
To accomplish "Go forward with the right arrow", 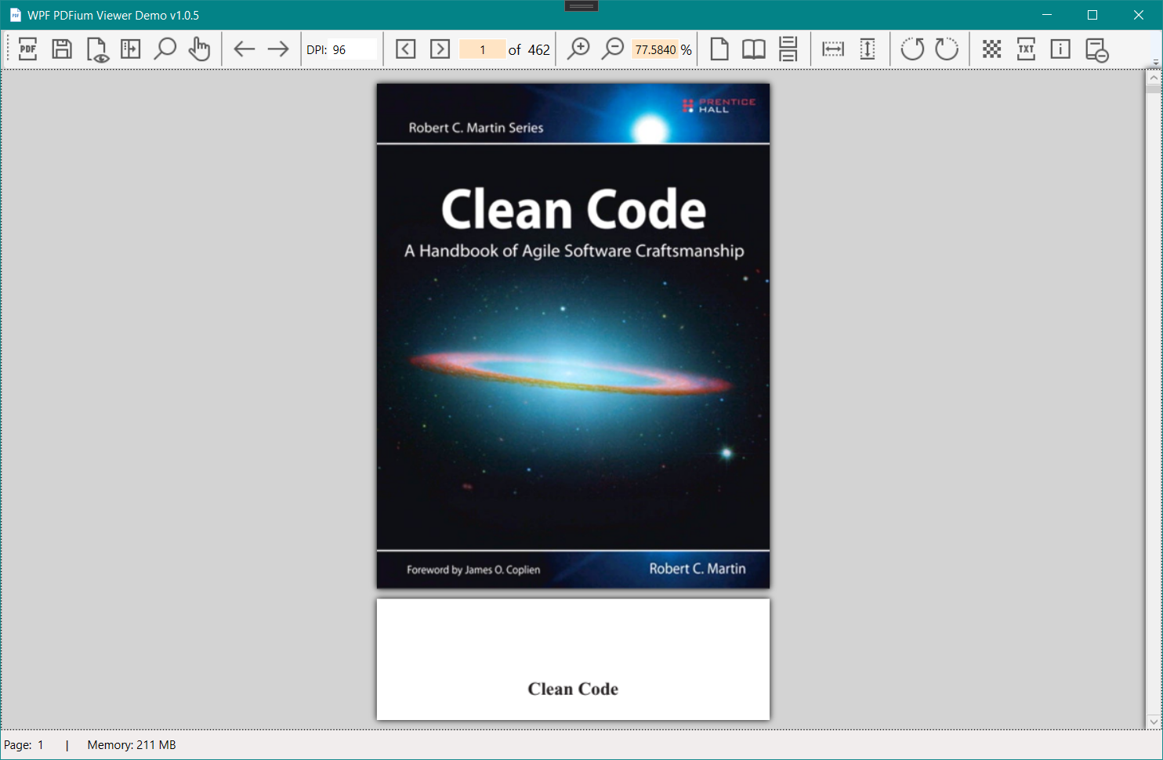I will pos(278,49).
